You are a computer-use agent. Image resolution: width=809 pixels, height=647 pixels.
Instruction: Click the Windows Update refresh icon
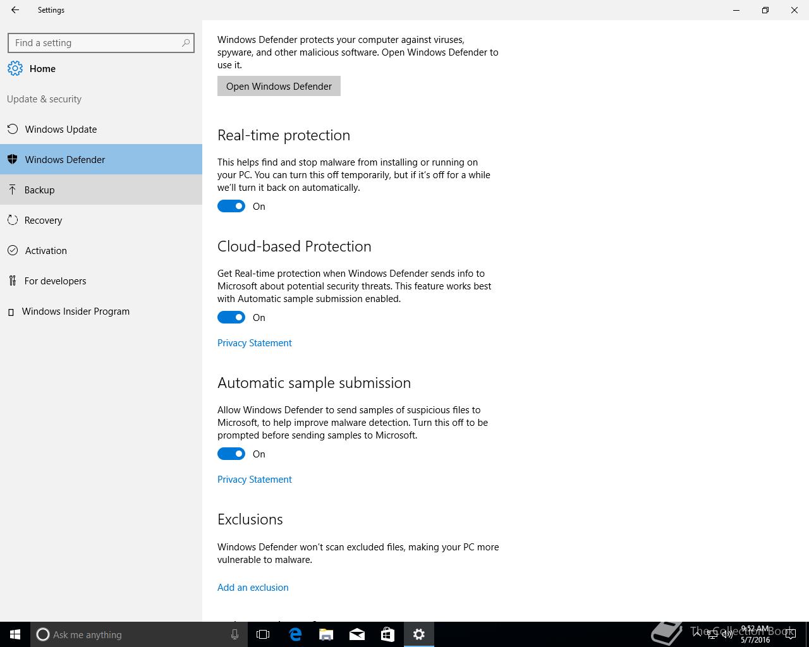pos(12,129)
